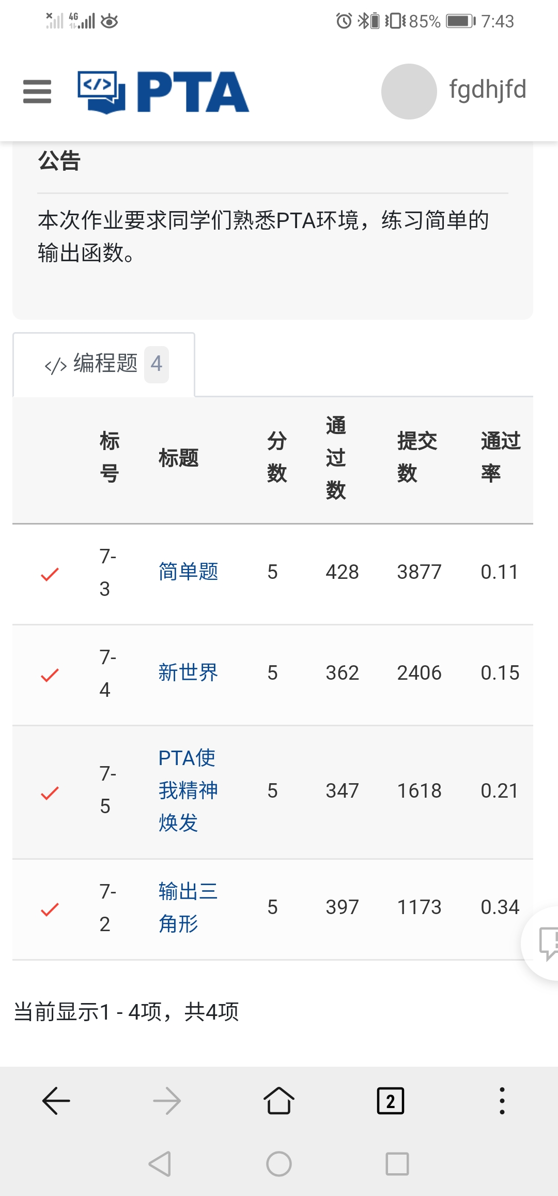558x1196 pixels.
Task: Select the 编程题 tab
Action: 104,364
